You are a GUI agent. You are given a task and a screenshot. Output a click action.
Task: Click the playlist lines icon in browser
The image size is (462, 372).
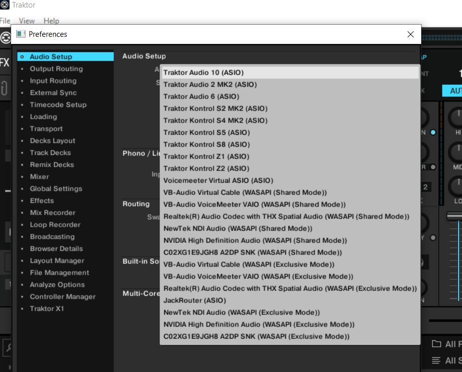436,360
